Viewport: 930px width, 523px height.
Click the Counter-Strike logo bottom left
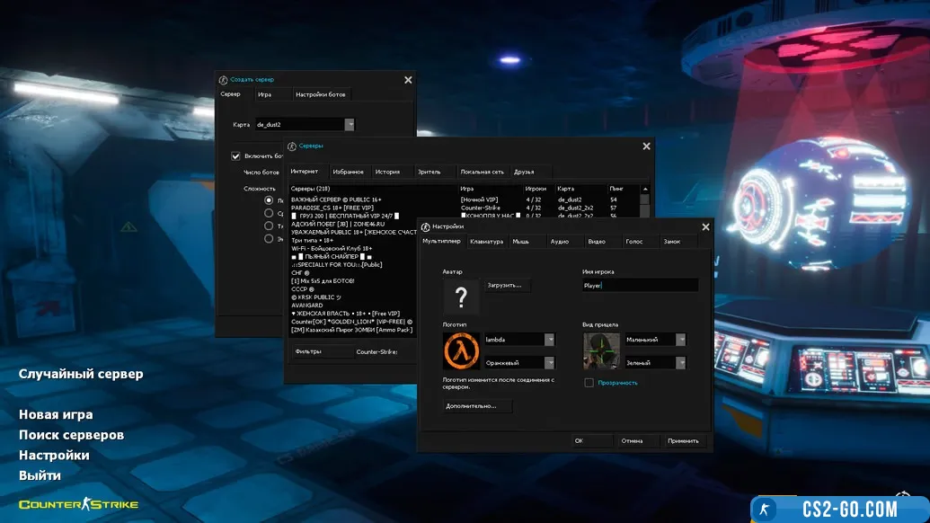pyautogui.click(x=79, y=504)
